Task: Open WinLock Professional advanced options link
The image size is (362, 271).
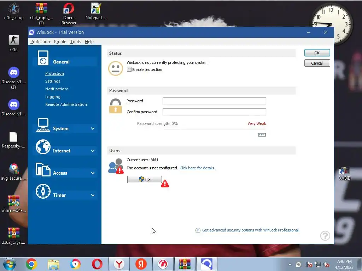Action: [250, 230]
